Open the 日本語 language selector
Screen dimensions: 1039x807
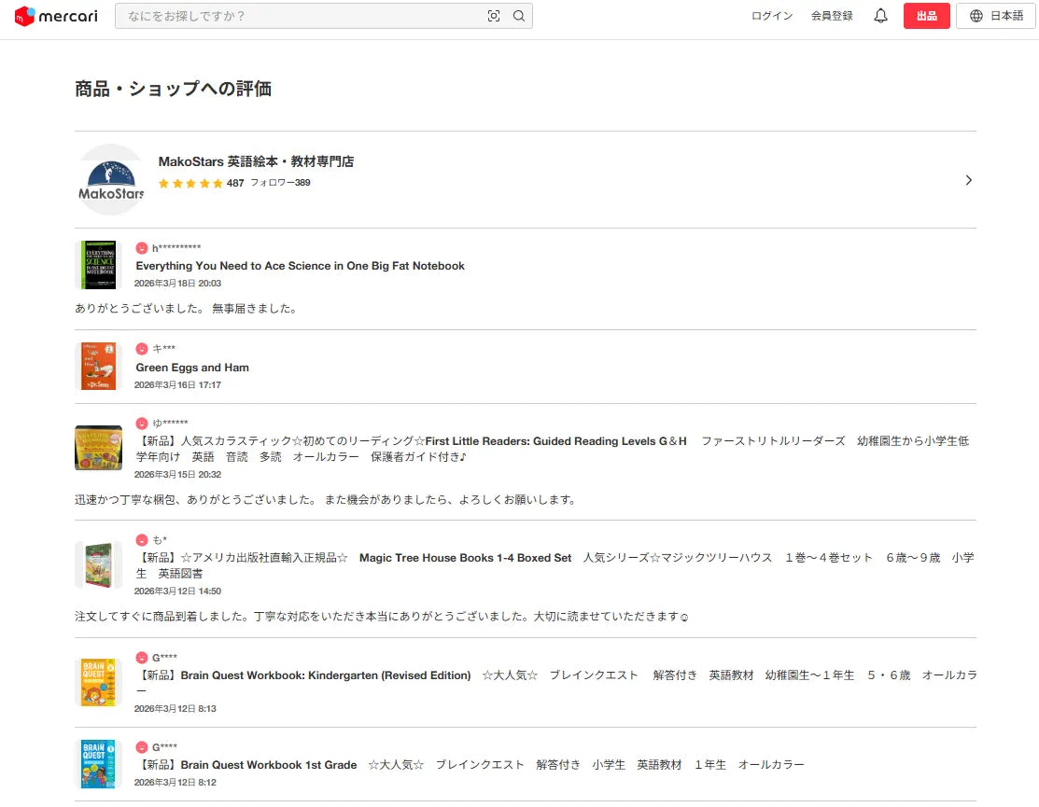pyautogui.click(x=1006, y=16)
